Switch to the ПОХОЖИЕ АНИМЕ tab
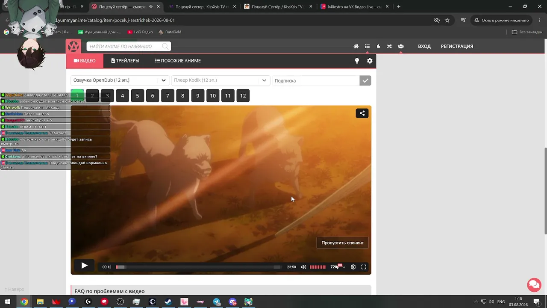Image resolution: width=547 pixels, height=308 pixels. pos(178,61)
